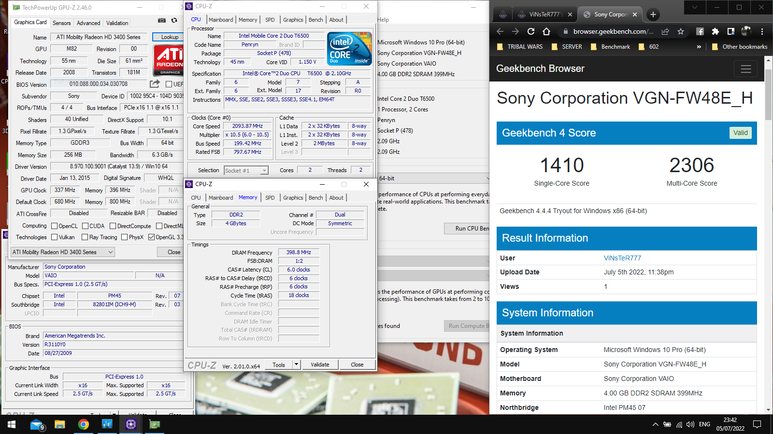Open CPU-Z from taskbar
The height and width of the screenshot is (434, 773).
131,424
